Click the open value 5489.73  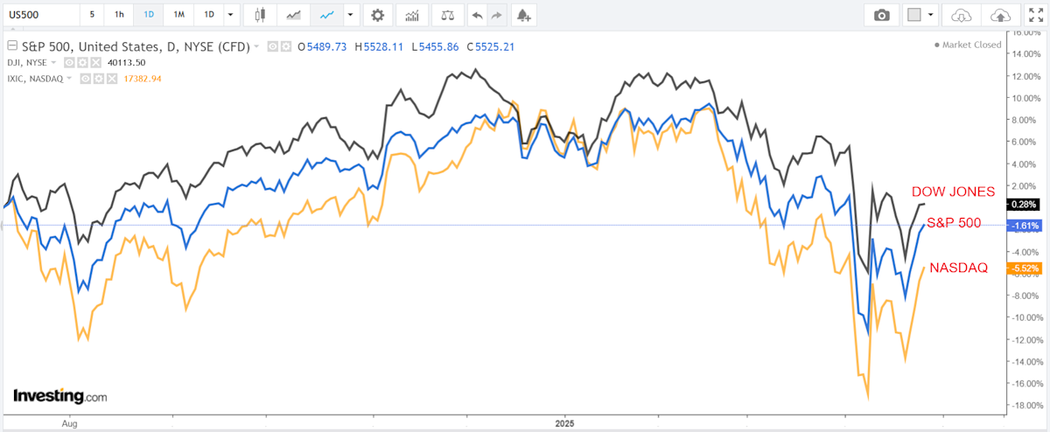327,46
